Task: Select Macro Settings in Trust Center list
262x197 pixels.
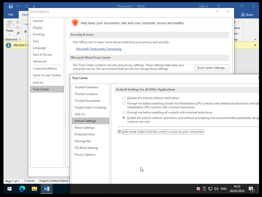Action: [84, 128]
